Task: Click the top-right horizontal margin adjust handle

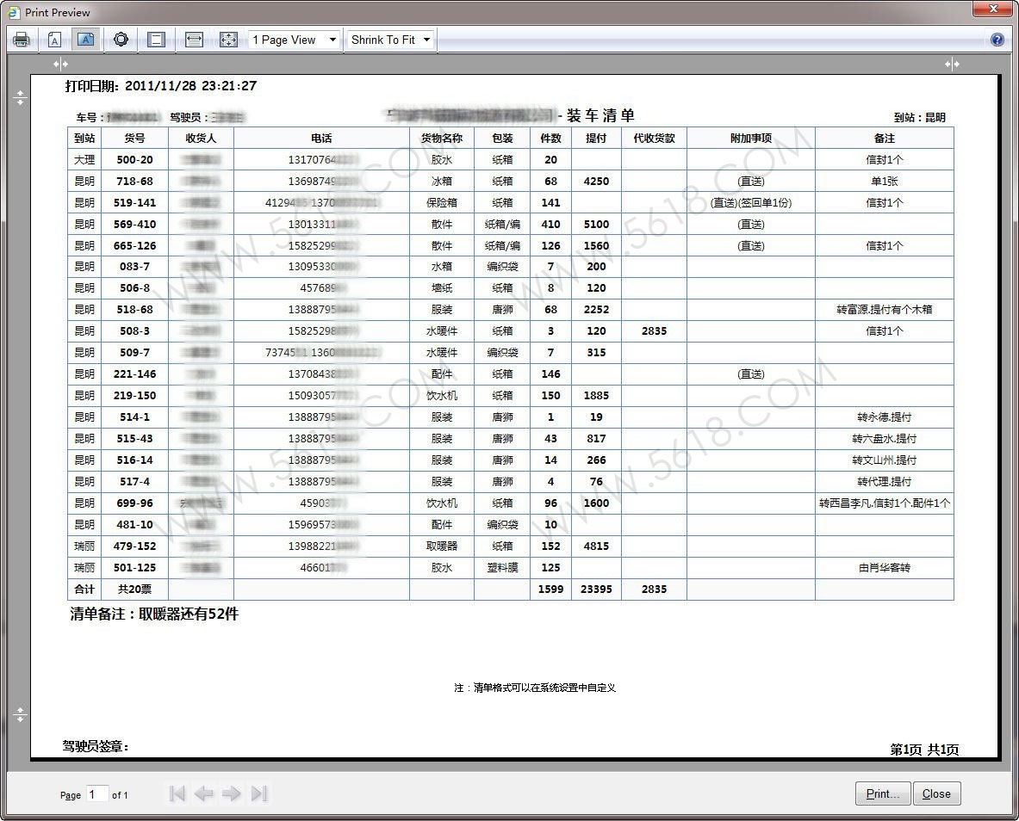Action: coord(952,64)
